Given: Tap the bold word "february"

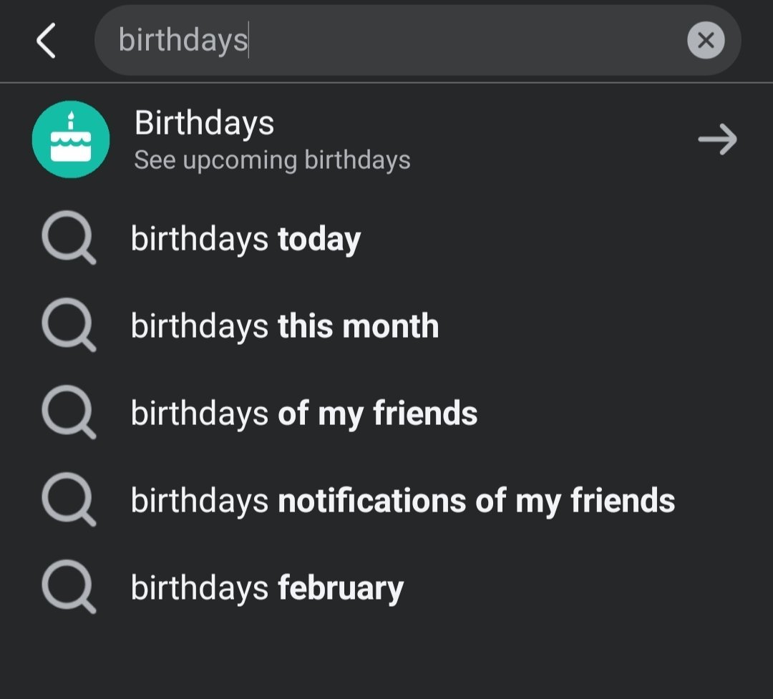Looking at the screenshot, I should [341, 589].
